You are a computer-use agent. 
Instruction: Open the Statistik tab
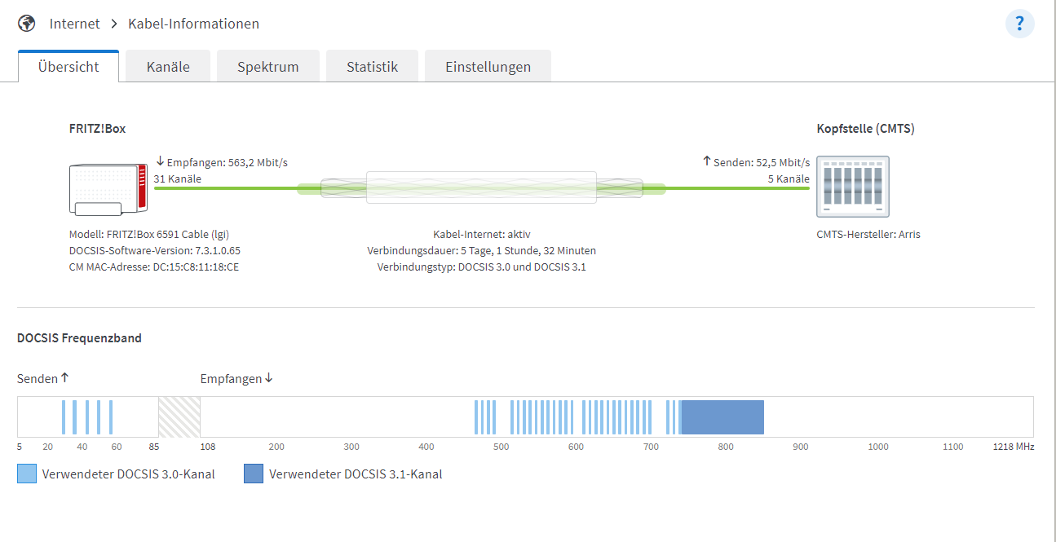point(372,67)
